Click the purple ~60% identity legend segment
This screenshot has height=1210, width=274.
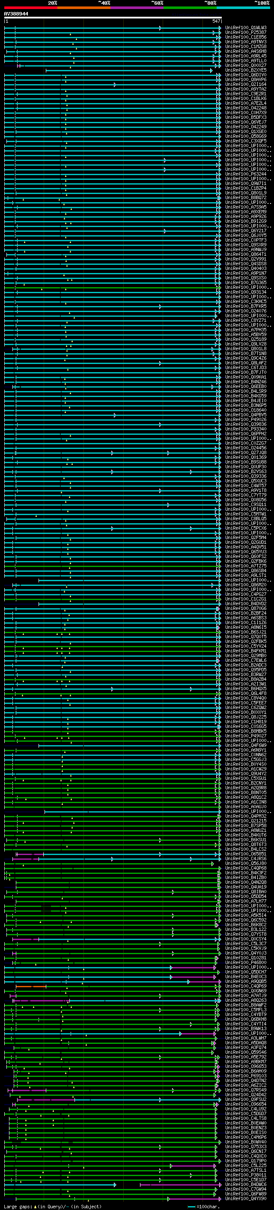[x=137, y=8]
